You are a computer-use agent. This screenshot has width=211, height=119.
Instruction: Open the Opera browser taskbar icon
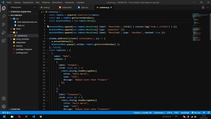19,117
